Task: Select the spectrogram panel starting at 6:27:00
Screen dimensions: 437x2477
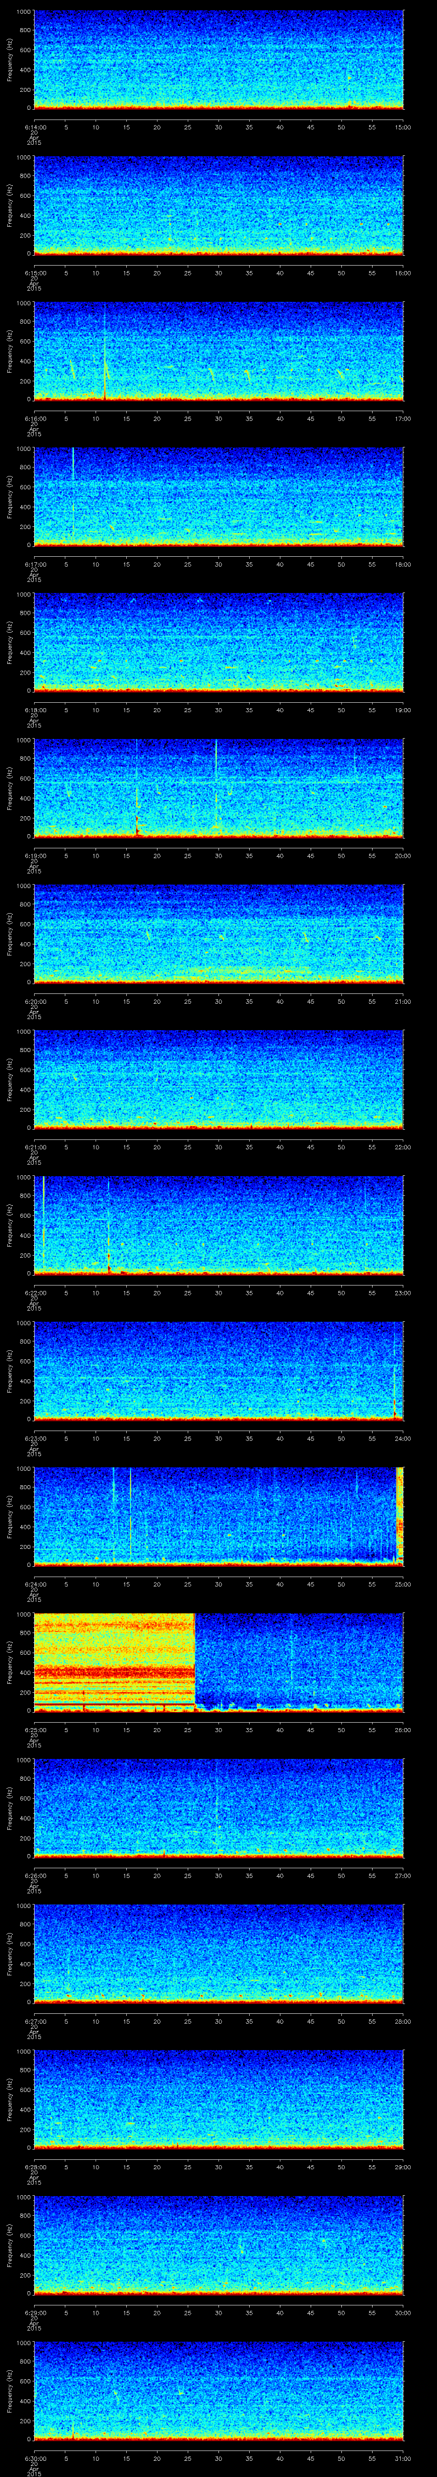Action: pyautogui.click(x=218, y=1954)
